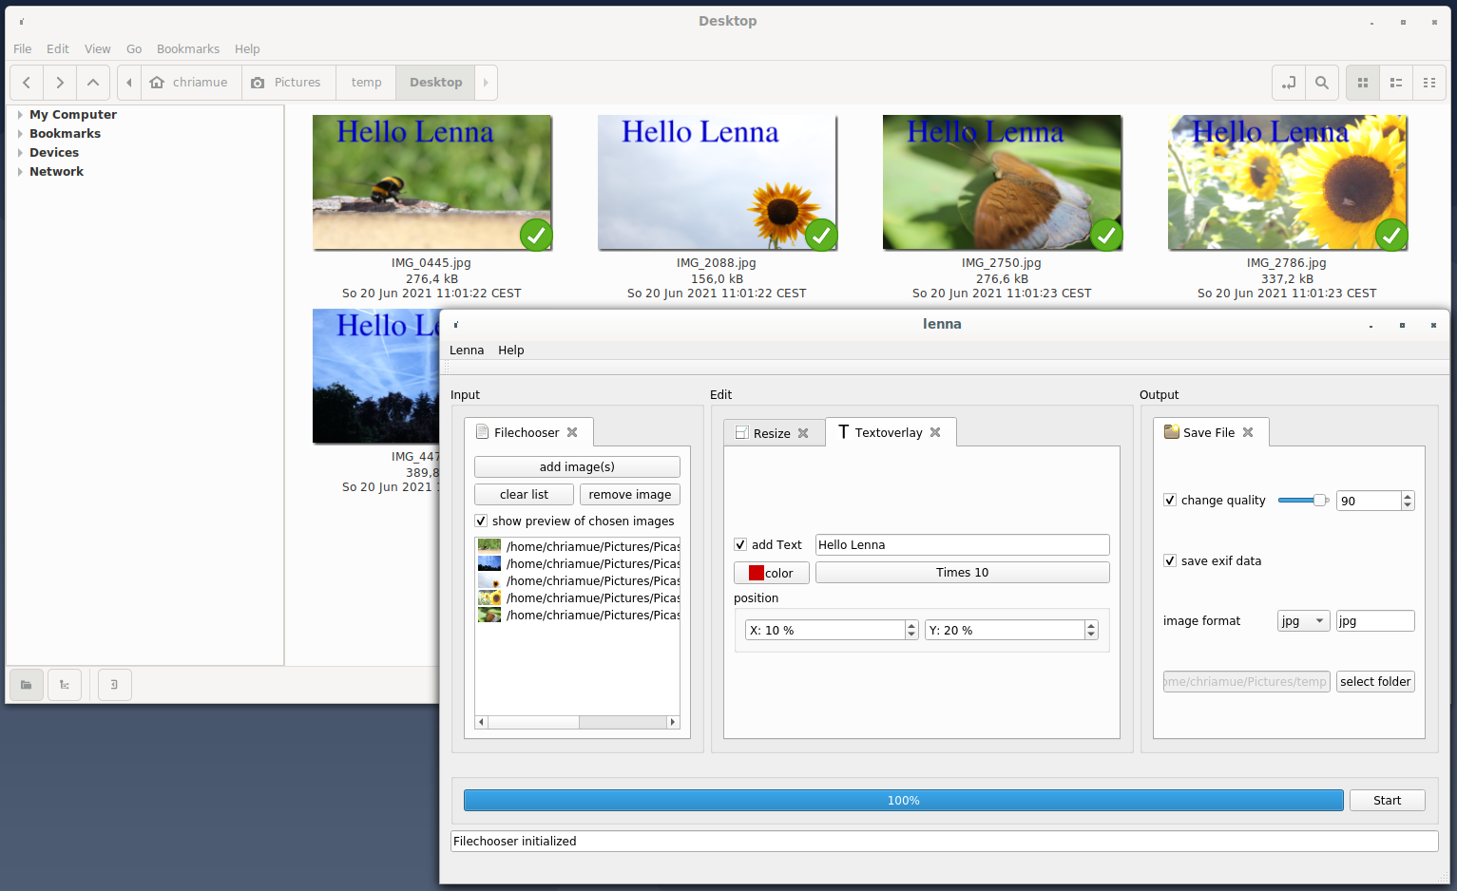Open the Textoverlay tab via its T icon

coord(843,432)
